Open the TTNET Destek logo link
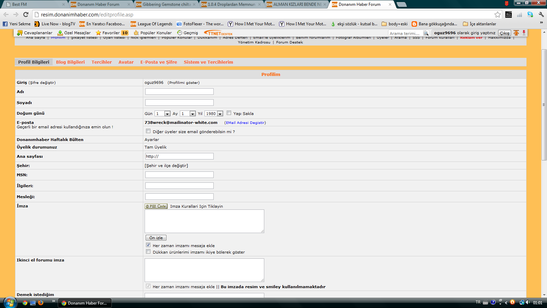Screen dimensions: 547x308 [x=218, y=33]
